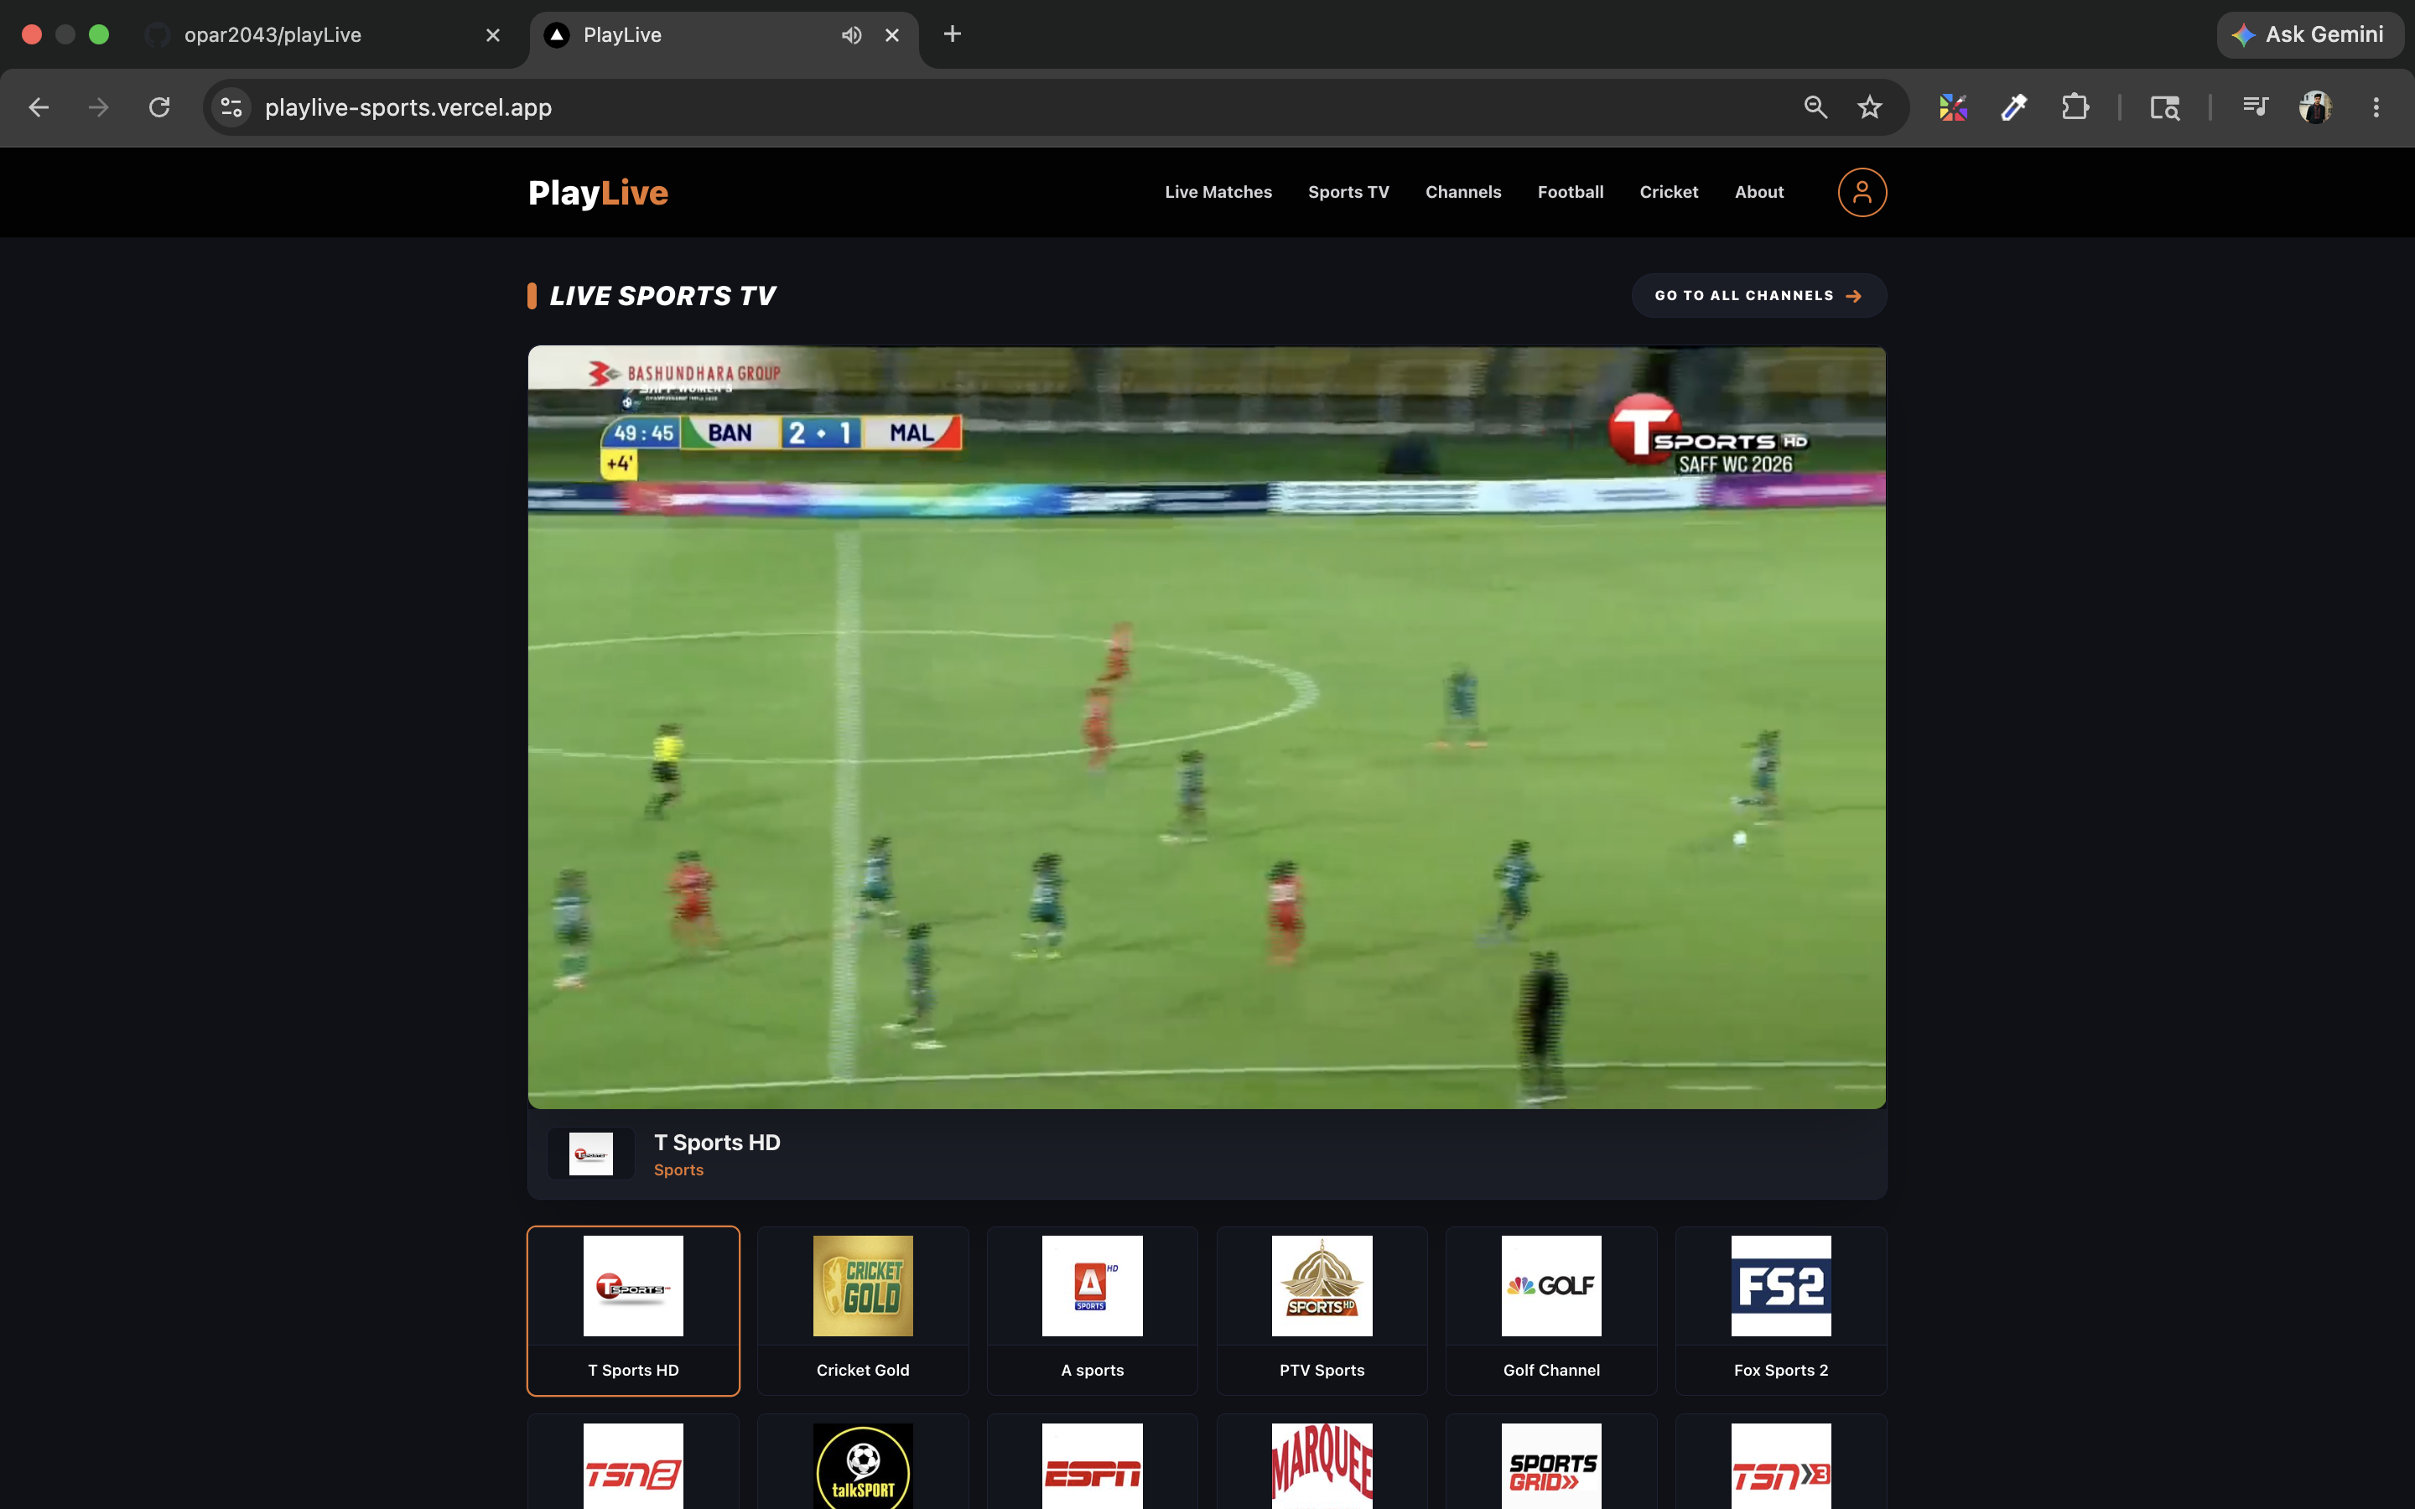Image resolution: width=2415 pixels, height=1509 pixels.
Task: Open a new browser tab
Action: (952, 34)
